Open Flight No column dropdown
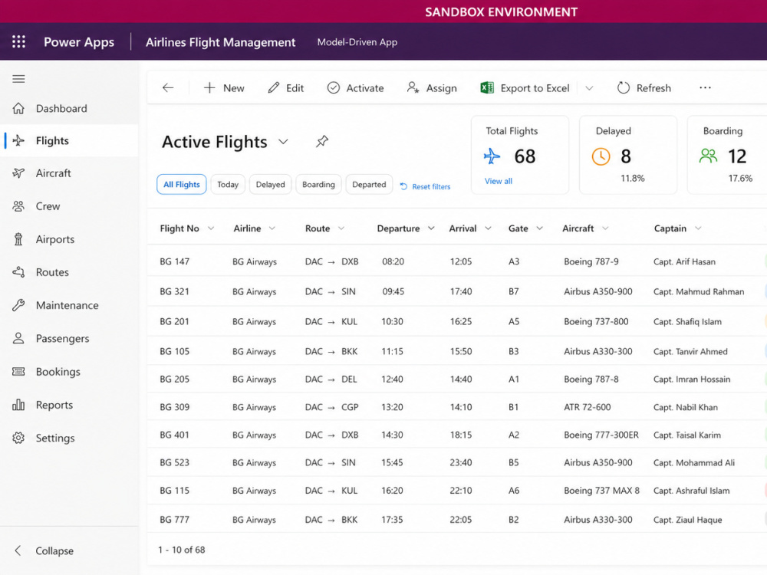The image size is (767, 575). pos(211,228)
